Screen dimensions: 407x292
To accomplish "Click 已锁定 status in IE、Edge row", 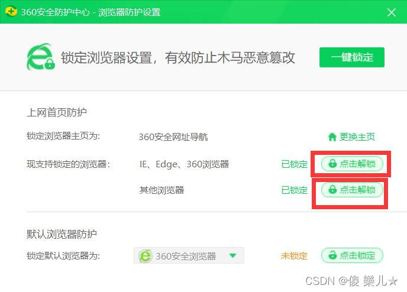I will [295, 164].
